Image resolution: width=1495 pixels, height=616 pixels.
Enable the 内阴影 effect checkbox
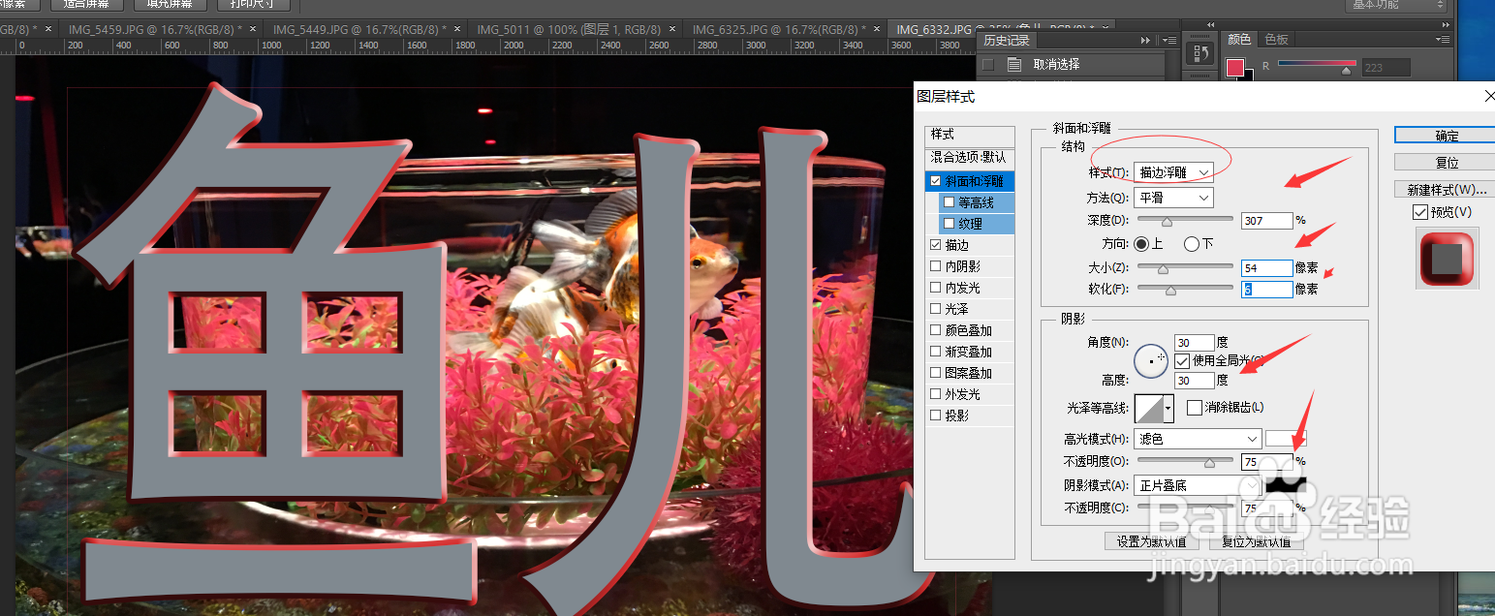[x=935, y=266]
